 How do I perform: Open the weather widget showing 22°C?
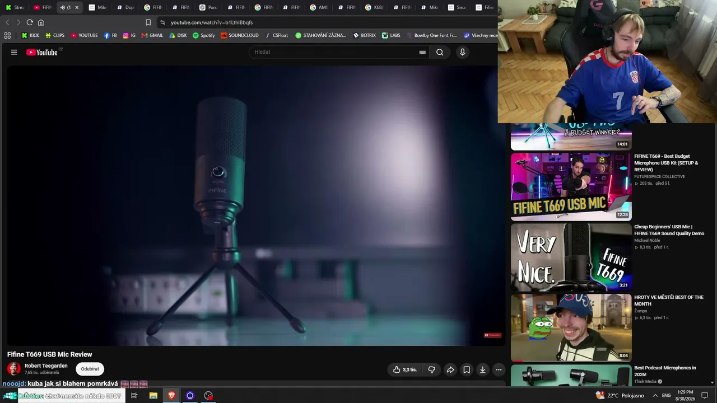pos(620,396)
